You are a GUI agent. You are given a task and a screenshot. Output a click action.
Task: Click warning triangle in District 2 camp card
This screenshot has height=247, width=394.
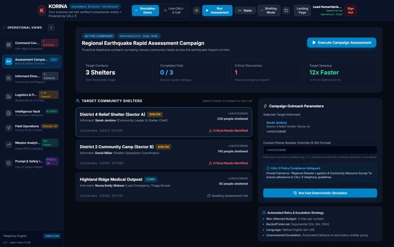210,163
